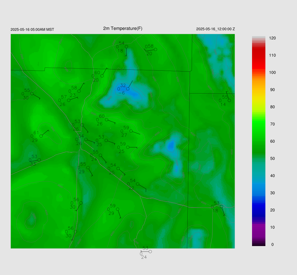Select the station temperature reading 57
The image size is (297, 275).
pos(64,97)
